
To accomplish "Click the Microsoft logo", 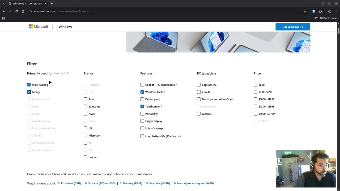I will tap(39, 27).
